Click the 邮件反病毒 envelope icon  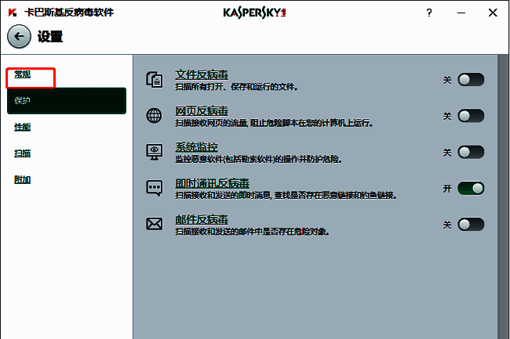[154, 224]
